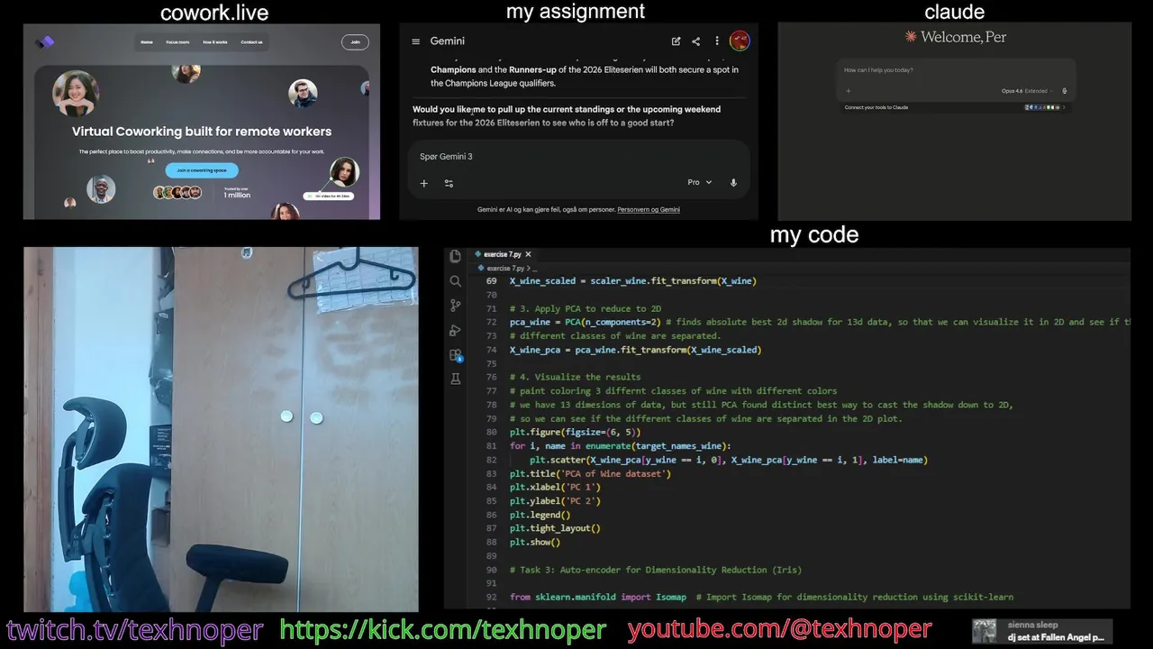The image size is (1153, 649).
Task: Open Personvern og Gemini link
Action: (x=649, y=209)
